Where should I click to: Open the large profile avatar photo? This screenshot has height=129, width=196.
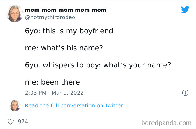tap(15, 13)
